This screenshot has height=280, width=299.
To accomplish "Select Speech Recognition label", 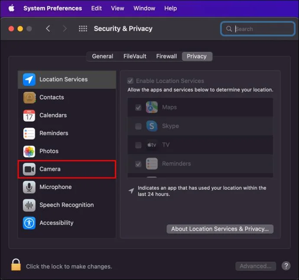I will (x=67, y=205).
